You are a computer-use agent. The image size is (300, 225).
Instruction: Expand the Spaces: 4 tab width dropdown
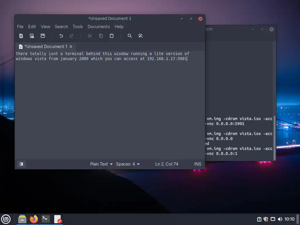point(128,164)
